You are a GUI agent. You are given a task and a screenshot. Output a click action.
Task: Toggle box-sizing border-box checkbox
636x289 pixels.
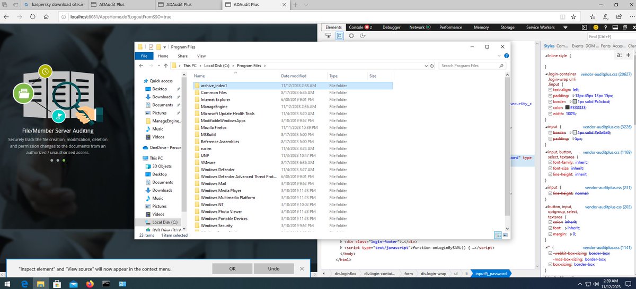pos(549,264)
